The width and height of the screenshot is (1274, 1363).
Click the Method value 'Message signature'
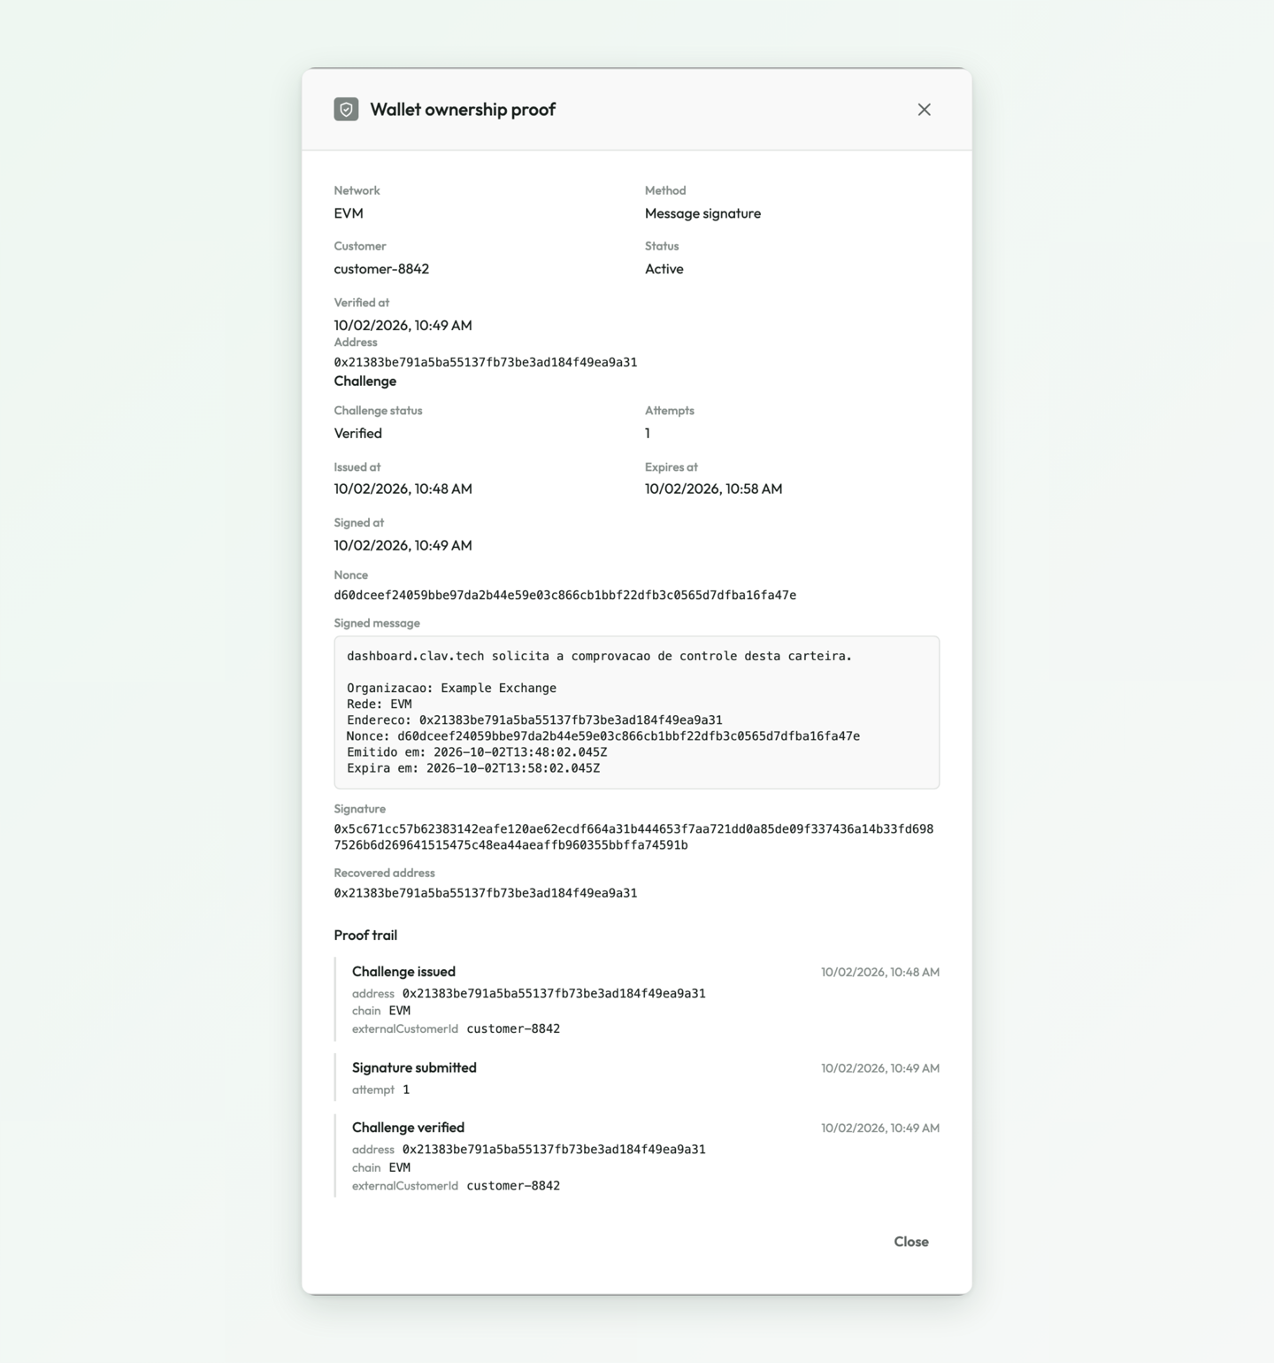click(702, 213)
